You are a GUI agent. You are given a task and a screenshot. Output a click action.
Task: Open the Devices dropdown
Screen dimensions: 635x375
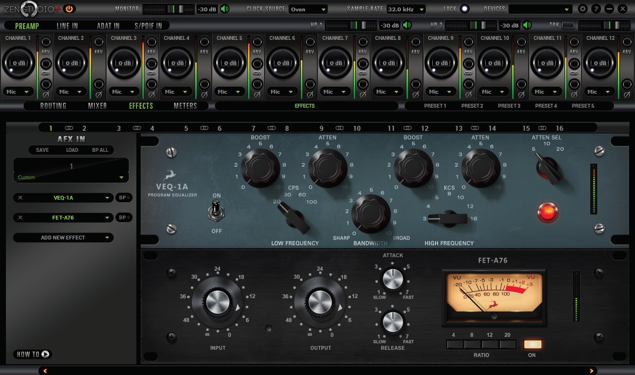(540, 9)
